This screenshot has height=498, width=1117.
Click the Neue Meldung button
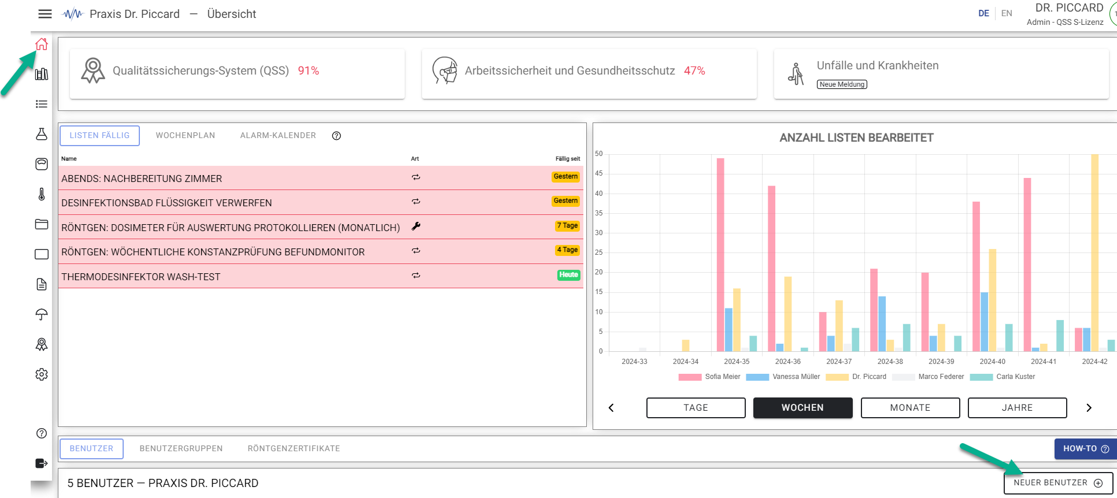(842, 84)
